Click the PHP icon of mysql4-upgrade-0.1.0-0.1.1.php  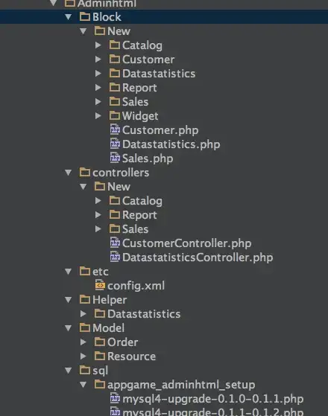tap(115, 398)
